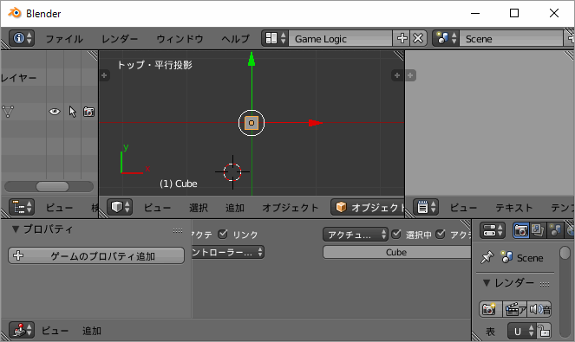Click the 3D View editor type cube icon
Image resolution: width=575 pixels, height=342 pixels.
point(120,207)
